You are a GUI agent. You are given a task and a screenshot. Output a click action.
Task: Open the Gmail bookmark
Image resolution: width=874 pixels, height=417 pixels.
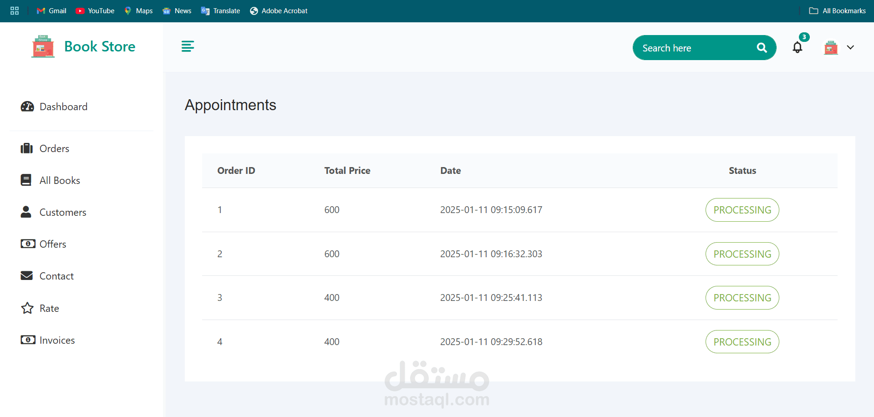click(x=51, y=11)
